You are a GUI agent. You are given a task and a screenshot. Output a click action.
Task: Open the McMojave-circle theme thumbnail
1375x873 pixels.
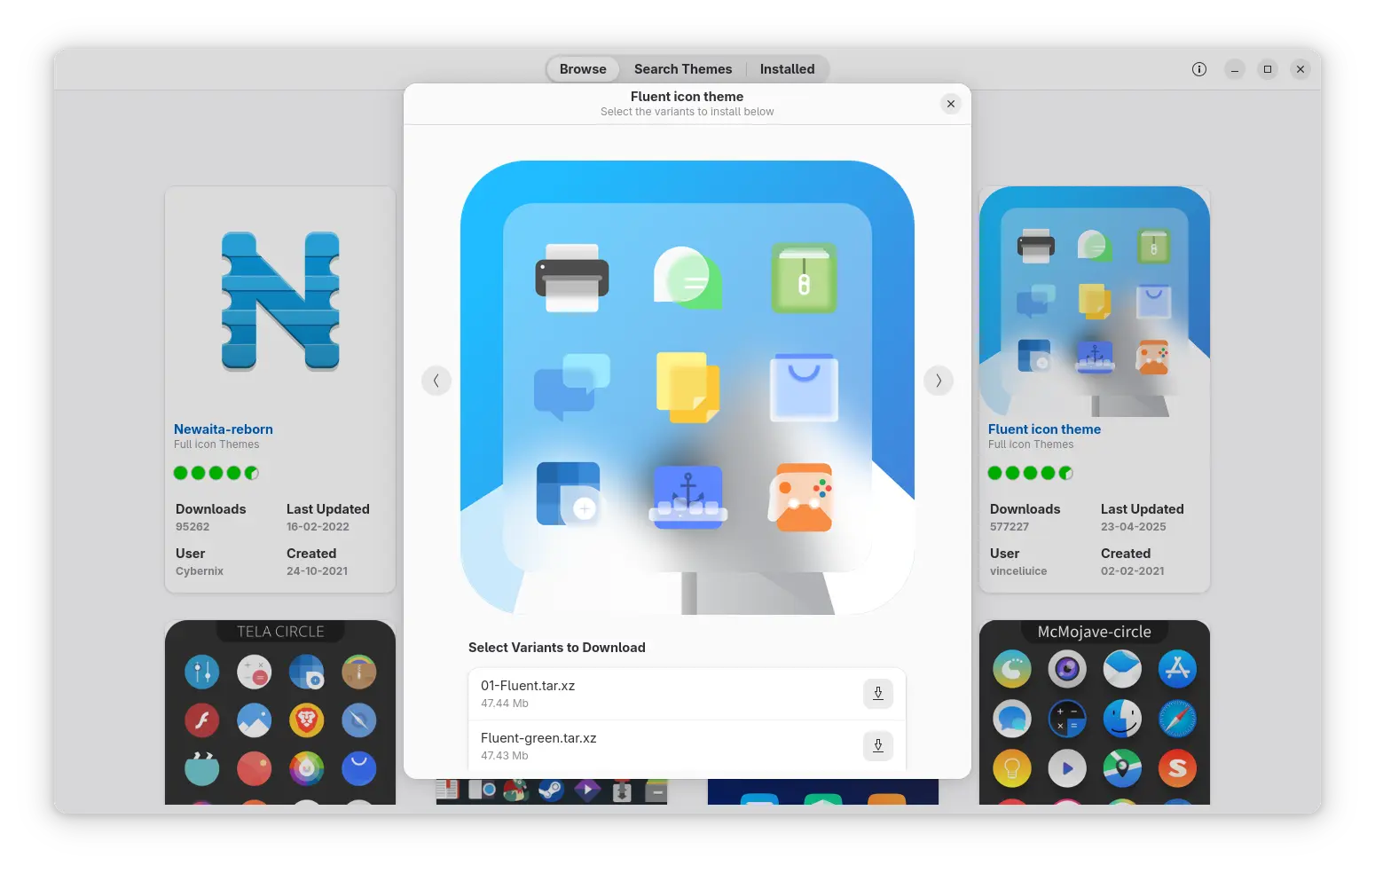click(1095, 712)
